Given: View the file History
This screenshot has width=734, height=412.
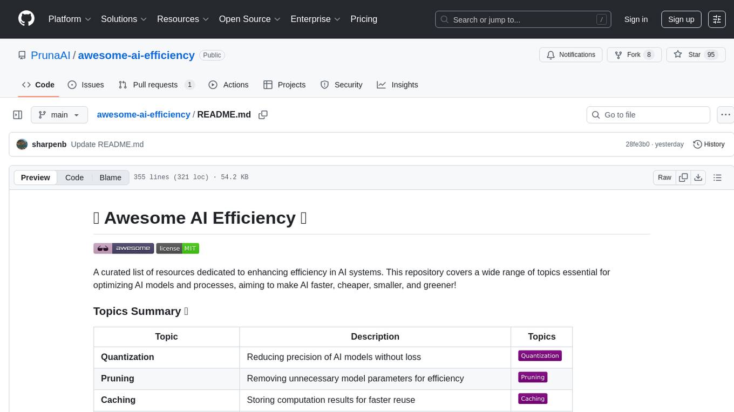Looking at the screenshot, I should tap(709, 145).
